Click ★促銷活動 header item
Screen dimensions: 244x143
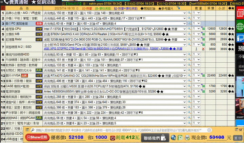(43, 2)
